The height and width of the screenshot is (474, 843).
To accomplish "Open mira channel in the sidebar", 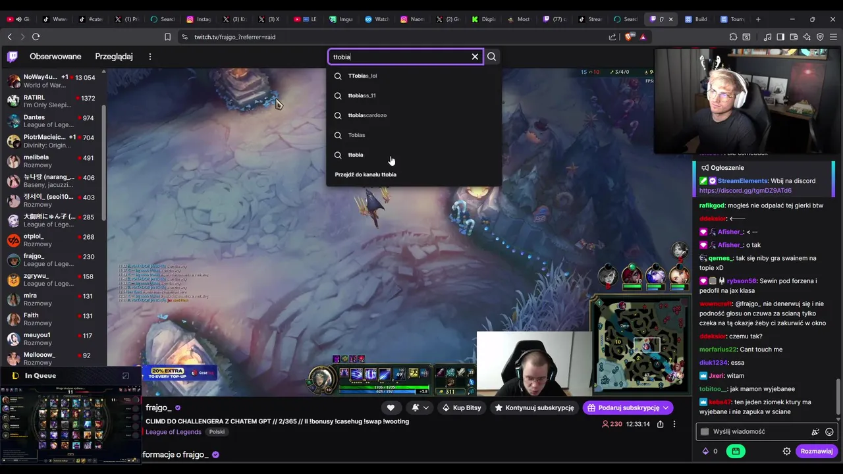I will coord(51,299).
